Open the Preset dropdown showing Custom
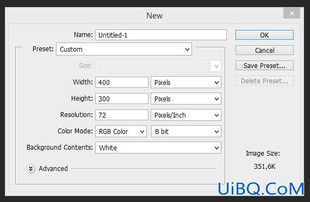Viewport: 310px width, 202px height. click(124, 49)
